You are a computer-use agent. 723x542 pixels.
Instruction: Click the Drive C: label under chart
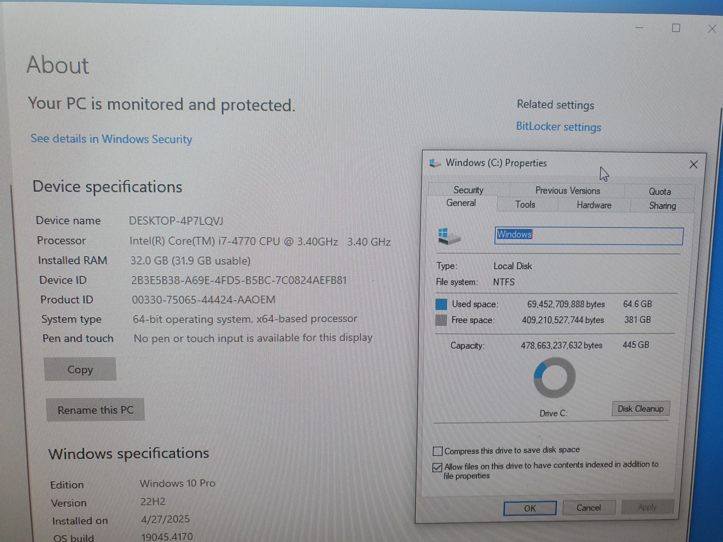(553, 413)
